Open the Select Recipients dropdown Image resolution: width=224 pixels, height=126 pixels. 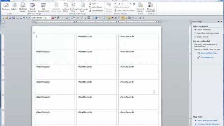(32, 7)
